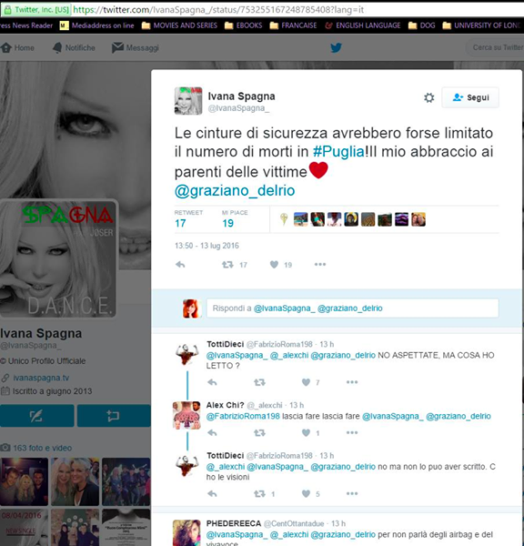Open the #Puglia hashtag link
The image size is (524, 546).
pyautogui.click(x=338, y=151)
